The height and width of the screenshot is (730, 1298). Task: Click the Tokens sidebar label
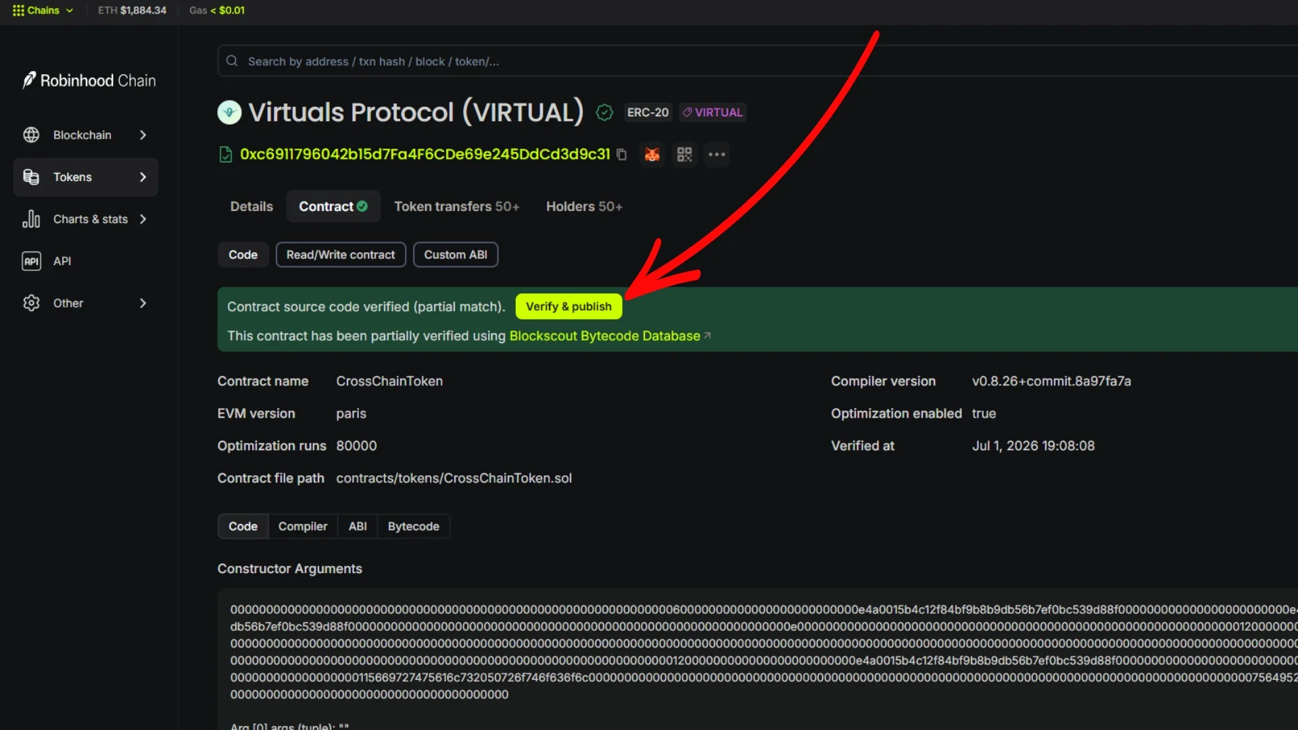click(x=72, y=177)
